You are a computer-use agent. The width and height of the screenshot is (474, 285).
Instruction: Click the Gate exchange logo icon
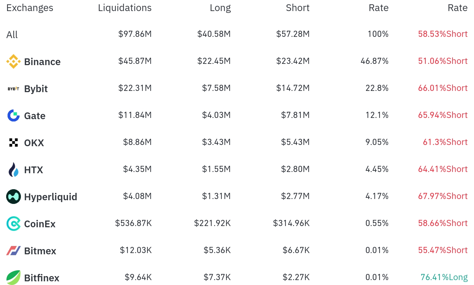pos(13,115)
